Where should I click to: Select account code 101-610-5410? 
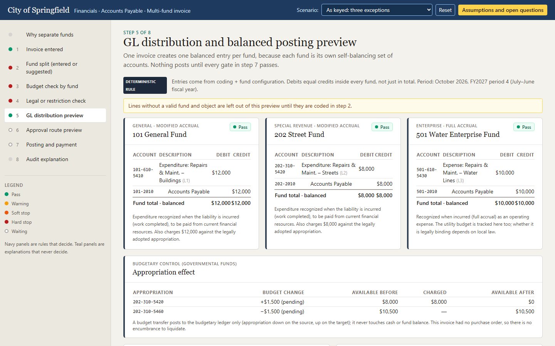[x=143, y=173]
